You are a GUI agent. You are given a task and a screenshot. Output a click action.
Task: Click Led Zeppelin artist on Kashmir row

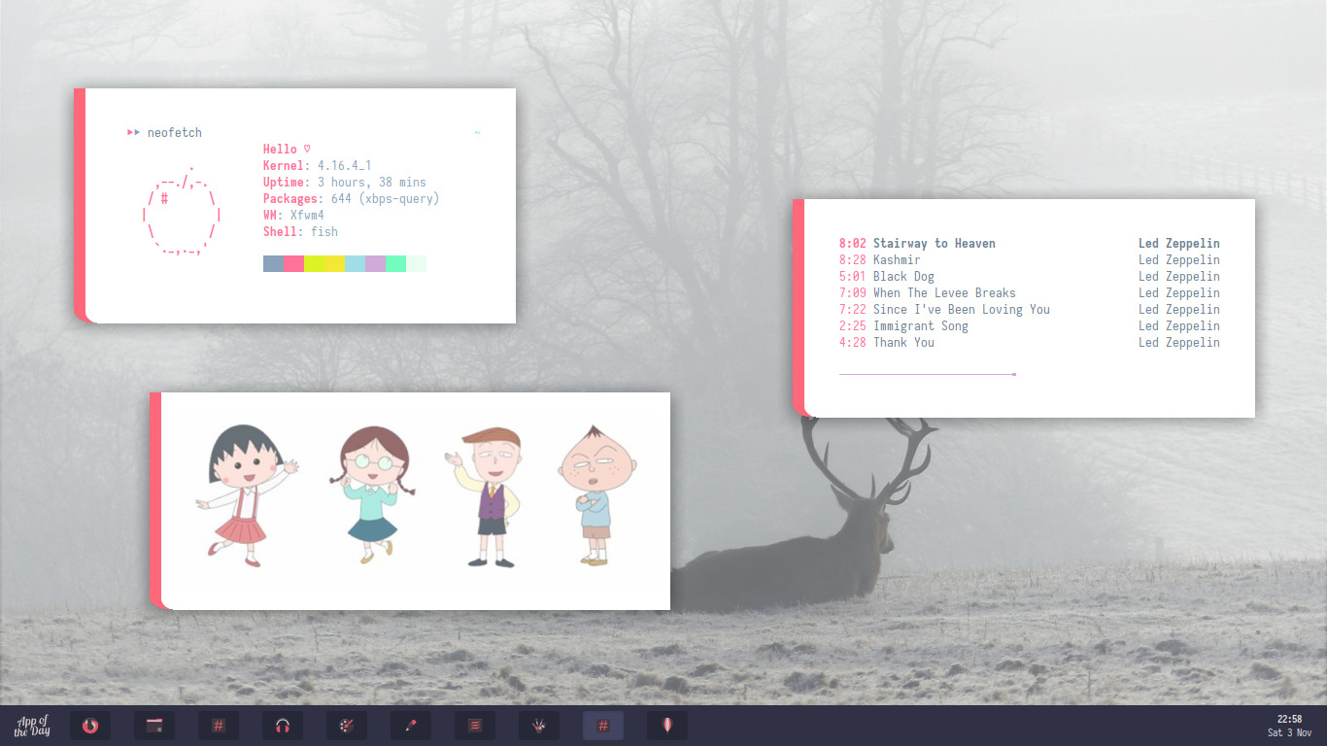(1179, 260)
